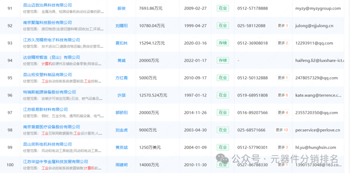Open company link 特瑞斯能源装备股份有限公司

click(50, 92)
